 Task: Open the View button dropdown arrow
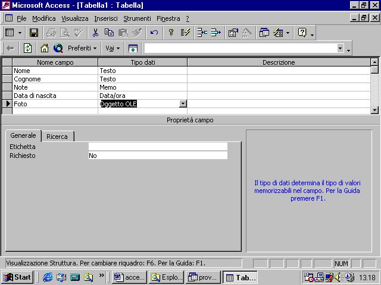coord(20,33)
